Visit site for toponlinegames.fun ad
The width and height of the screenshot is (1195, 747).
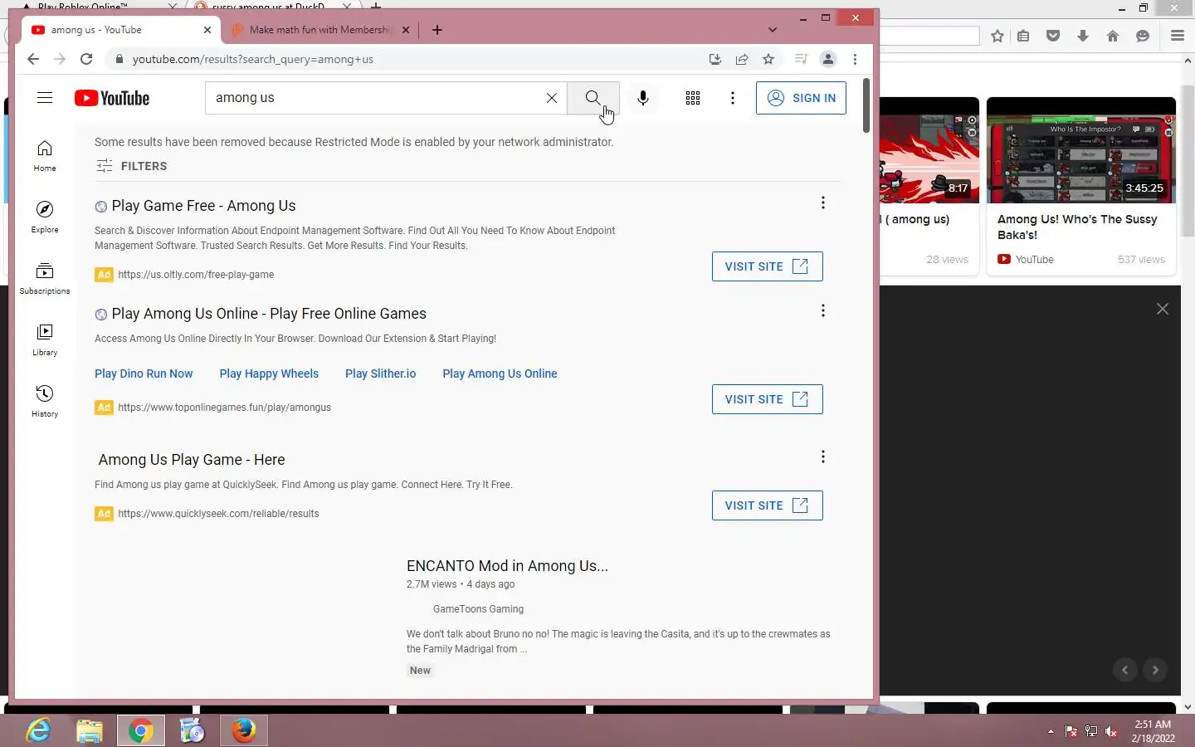(x=767, y=399)
